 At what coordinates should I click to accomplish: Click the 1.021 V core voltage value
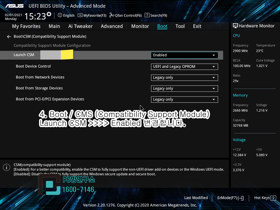(x=262, y=66)
